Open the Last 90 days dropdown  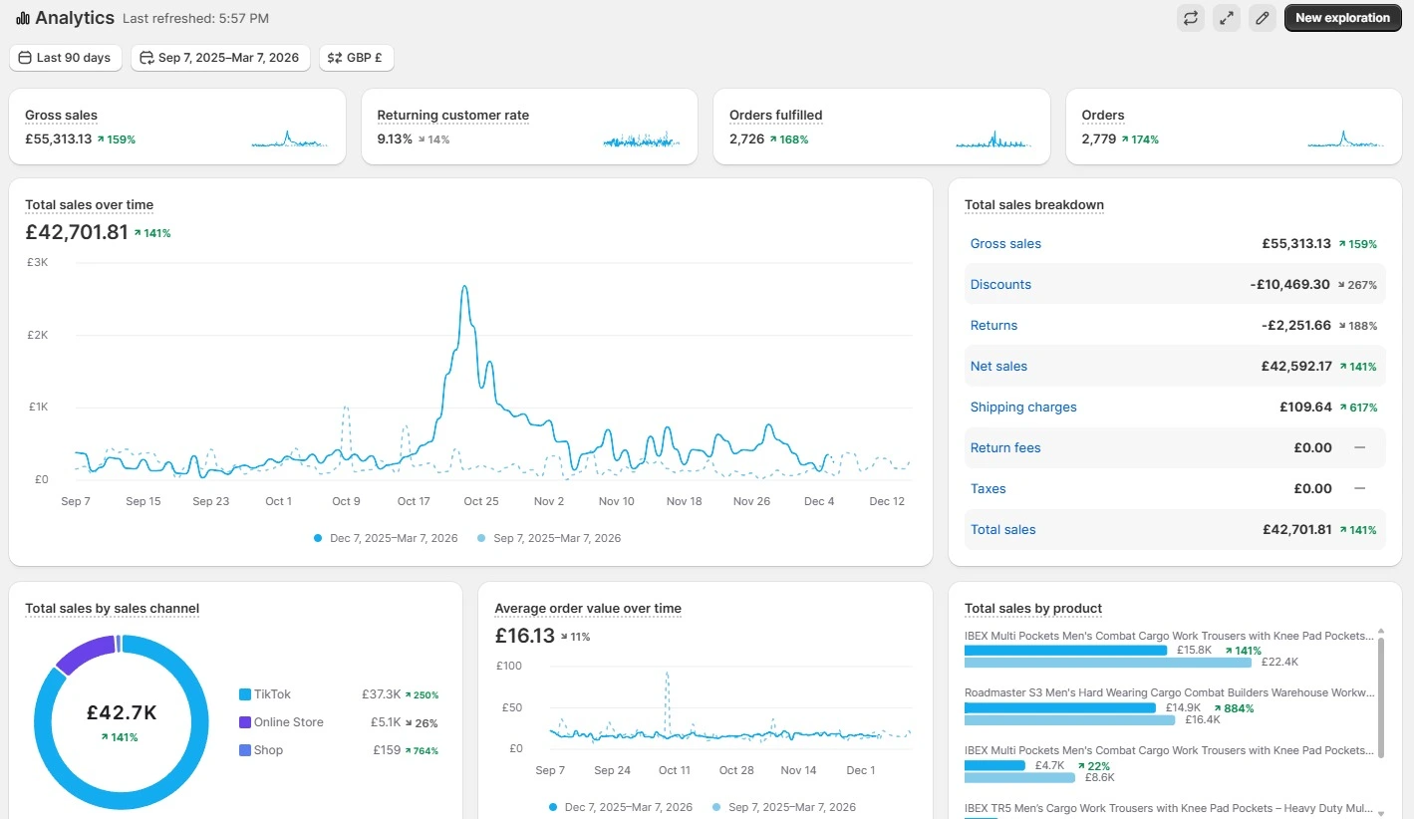pyautogui.click(x=66, y=58)
